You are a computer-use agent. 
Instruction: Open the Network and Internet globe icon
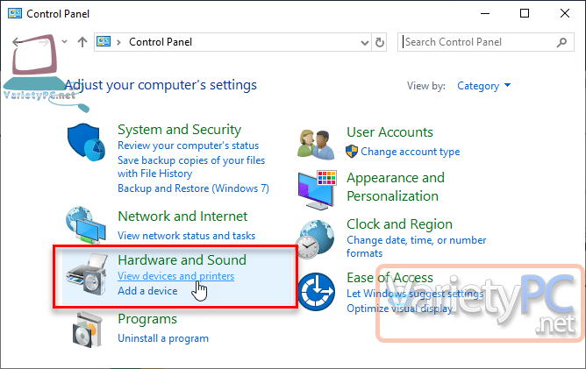click(86, 225)
